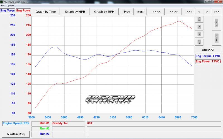Click the Eng Torque axis label tab
This screenshot has width=223, height=139.
[x=8, y=11]
